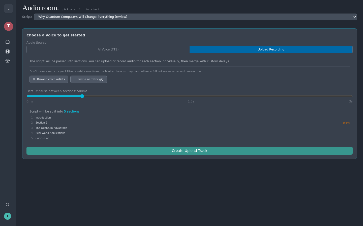Click the pause slider handle
This screenshot has height=226, width=363.
tap(82, 96)
